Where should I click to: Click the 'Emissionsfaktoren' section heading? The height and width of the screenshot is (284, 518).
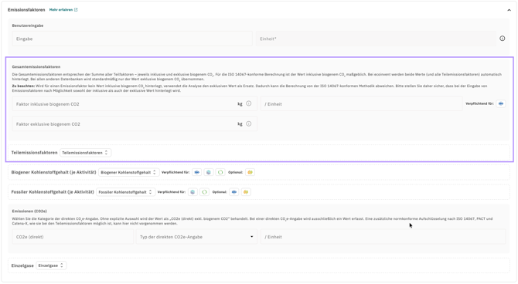(x=26, y=10)
